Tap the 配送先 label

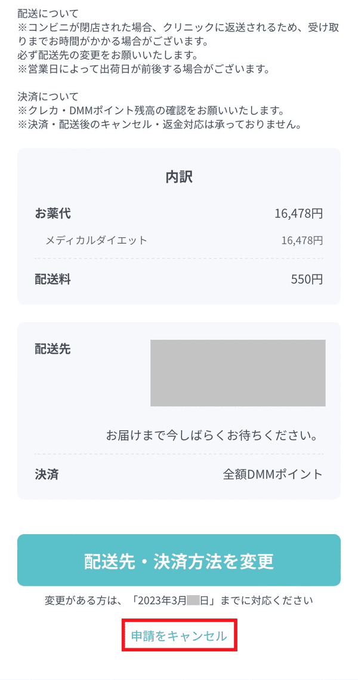[53, 350]
